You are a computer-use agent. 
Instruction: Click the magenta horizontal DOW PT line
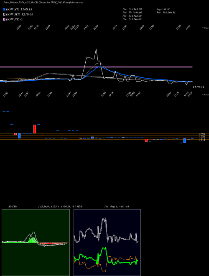click(x=96, y=67)
